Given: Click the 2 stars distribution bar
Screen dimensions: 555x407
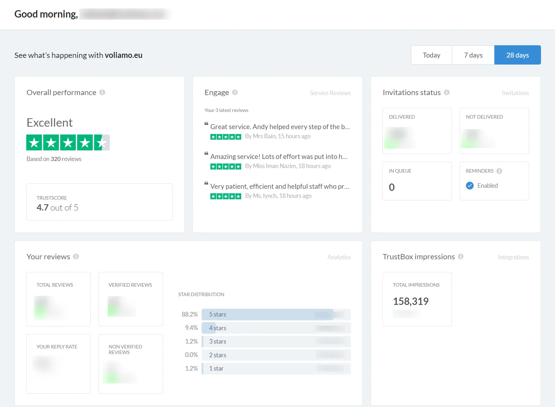Looking at the screenshot, I should click(x=276, y=355).
